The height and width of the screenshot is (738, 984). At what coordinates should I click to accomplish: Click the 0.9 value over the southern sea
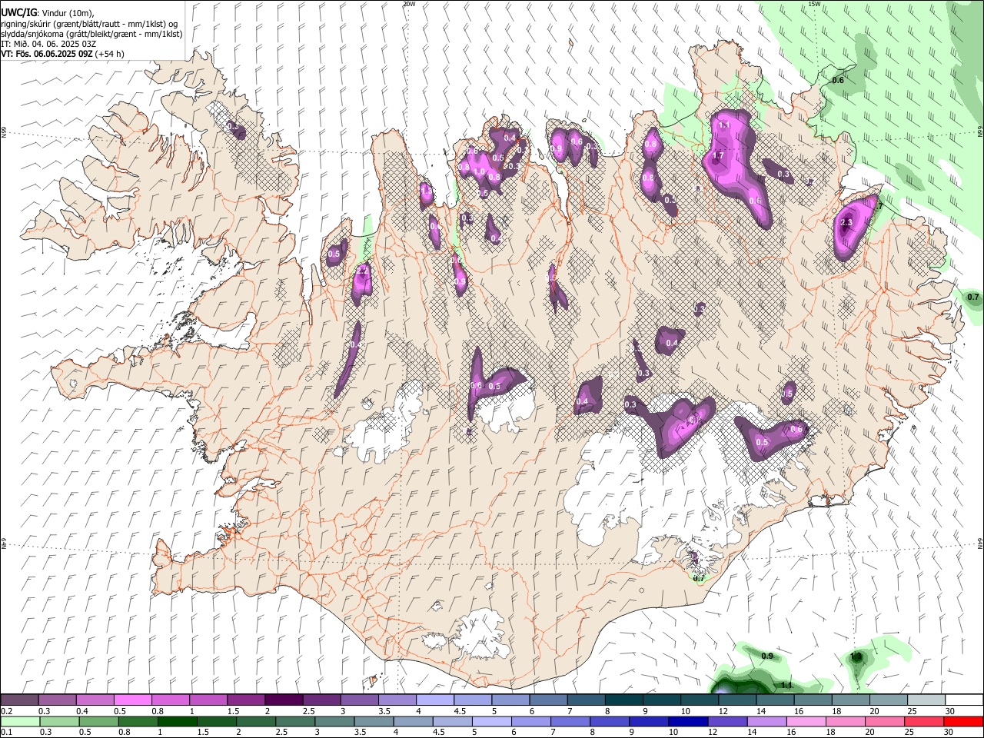(x=766, y=656)
